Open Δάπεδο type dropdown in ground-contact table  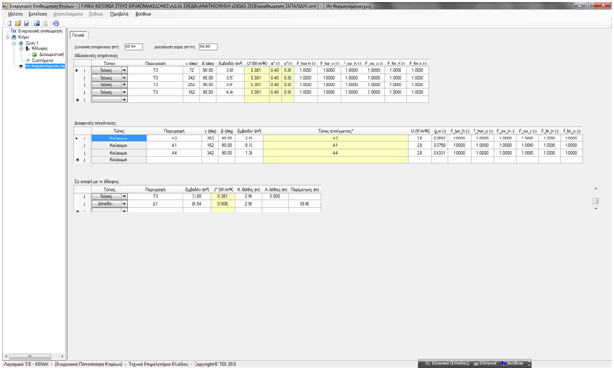click(124, 204)
